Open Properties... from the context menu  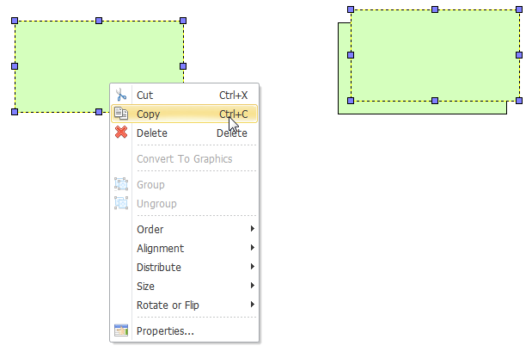point(184,330)
